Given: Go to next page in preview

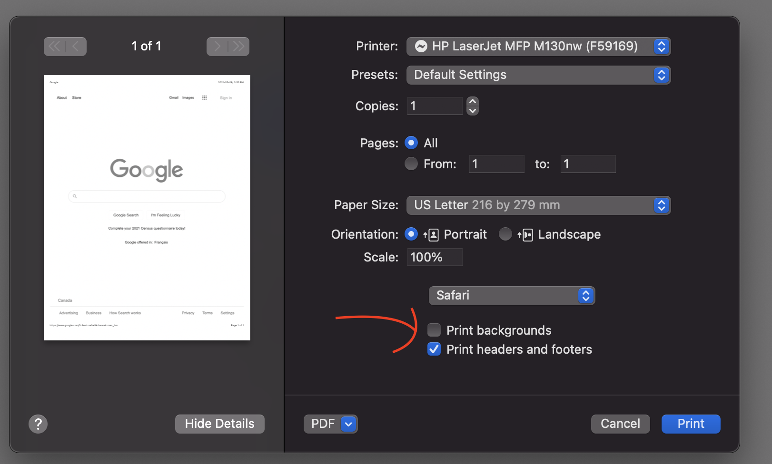Looking at the screenshot, I should coord(217,47).
